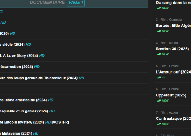
Task: Open 'L'Amour ouf (2024' in the ranking
Action: pyautogui.click(x=174, y=72)
